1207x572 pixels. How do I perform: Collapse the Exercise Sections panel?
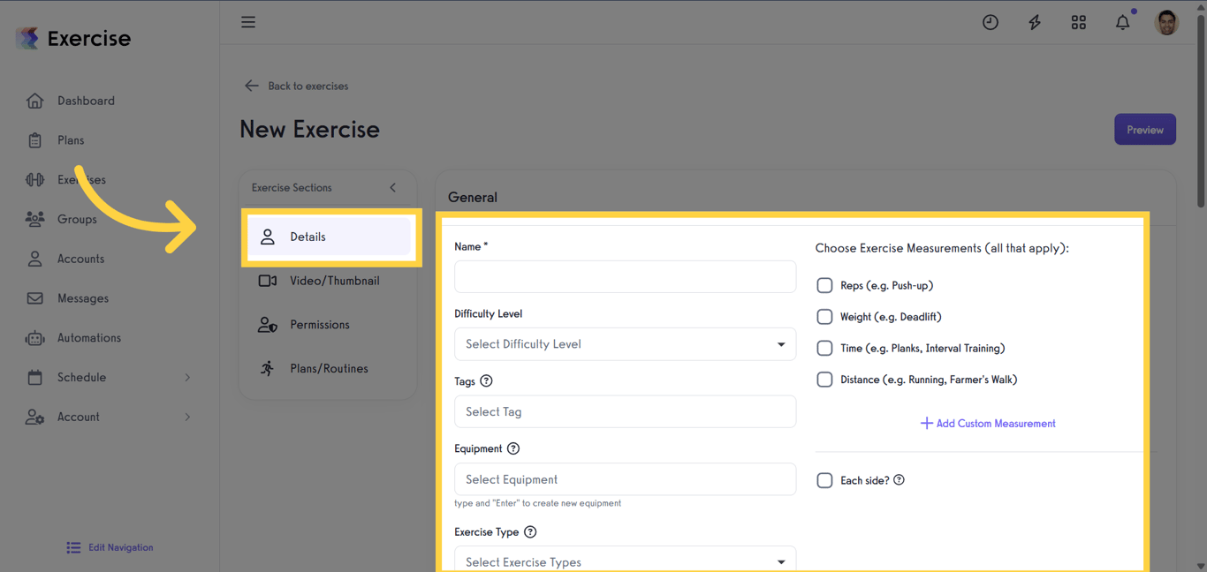pyautogui.click(x=393, y=187)
